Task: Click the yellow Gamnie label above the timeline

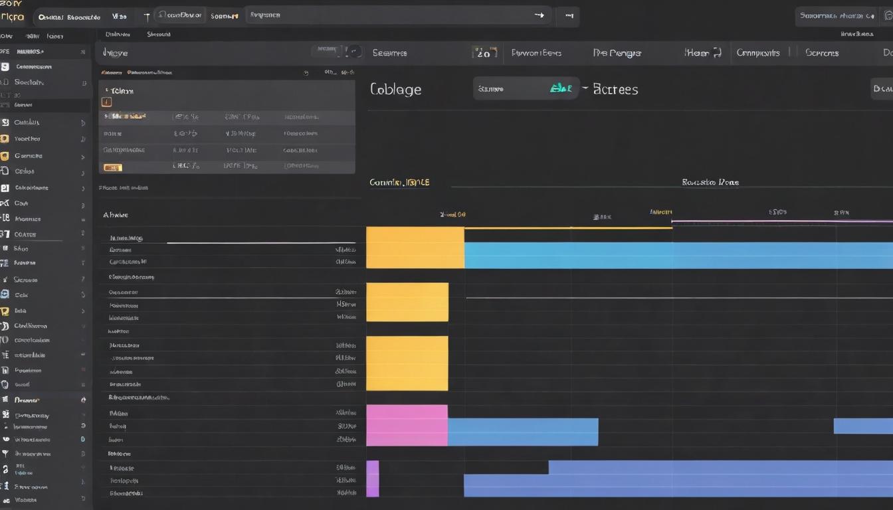Action: (x=399, y=182)
